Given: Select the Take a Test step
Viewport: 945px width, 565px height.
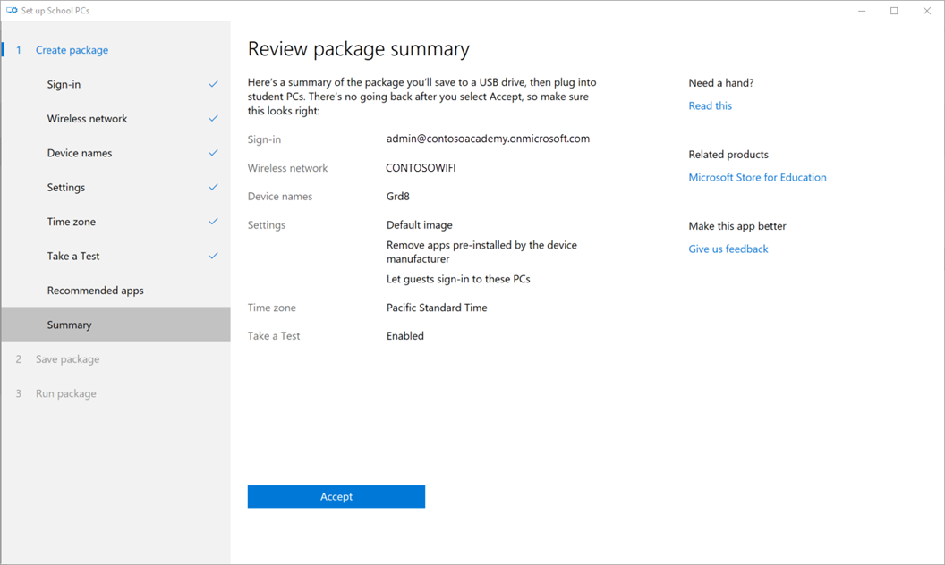Looking at the screenshot, I should [x=73, y=257].
